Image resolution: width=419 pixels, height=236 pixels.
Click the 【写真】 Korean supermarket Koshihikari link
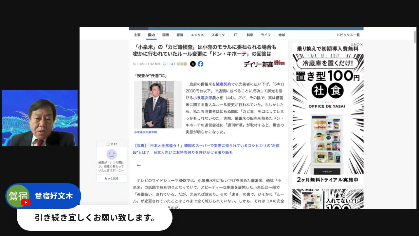pos(206,149)
